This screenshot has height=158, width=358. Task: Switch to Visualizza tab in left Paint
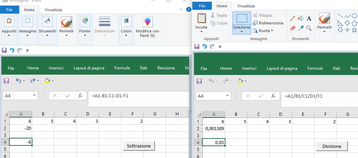point(53,10)
